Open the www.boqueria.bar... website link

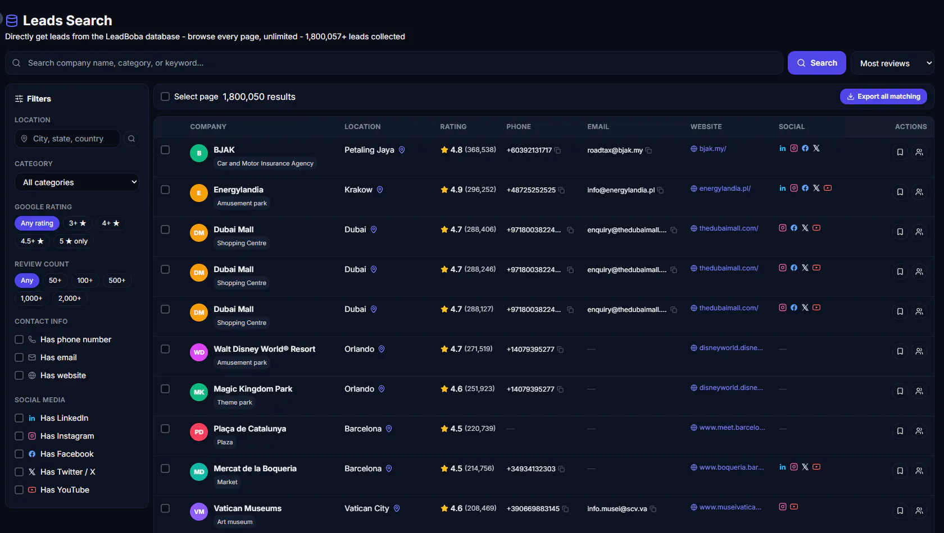(727, 467)
